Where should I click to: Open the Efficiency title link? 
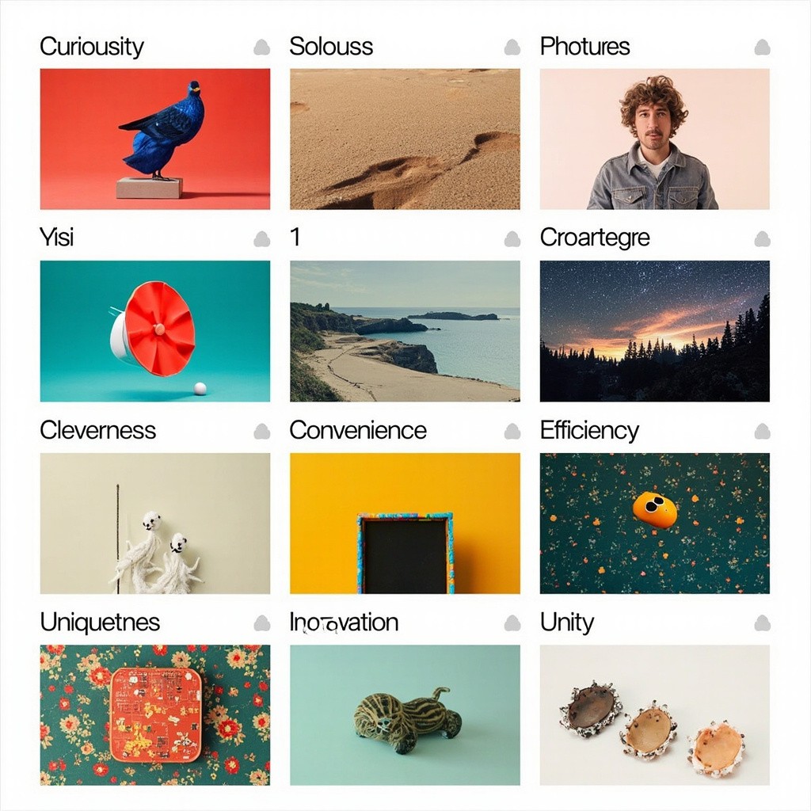(589, 432)
